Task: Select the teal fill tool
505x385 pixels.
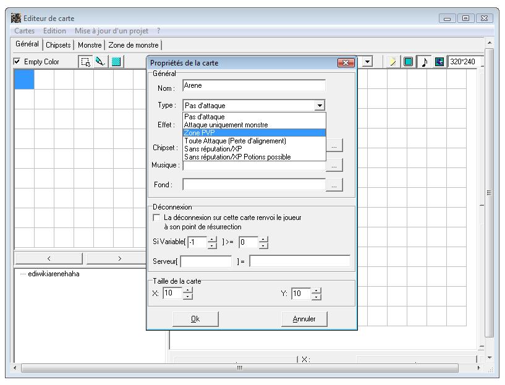Action: [115, 62]
